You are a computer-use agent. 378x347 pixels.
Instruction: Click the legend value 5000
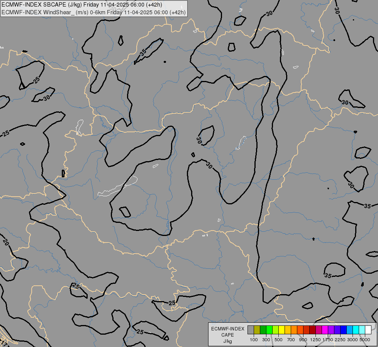(365, 340)
